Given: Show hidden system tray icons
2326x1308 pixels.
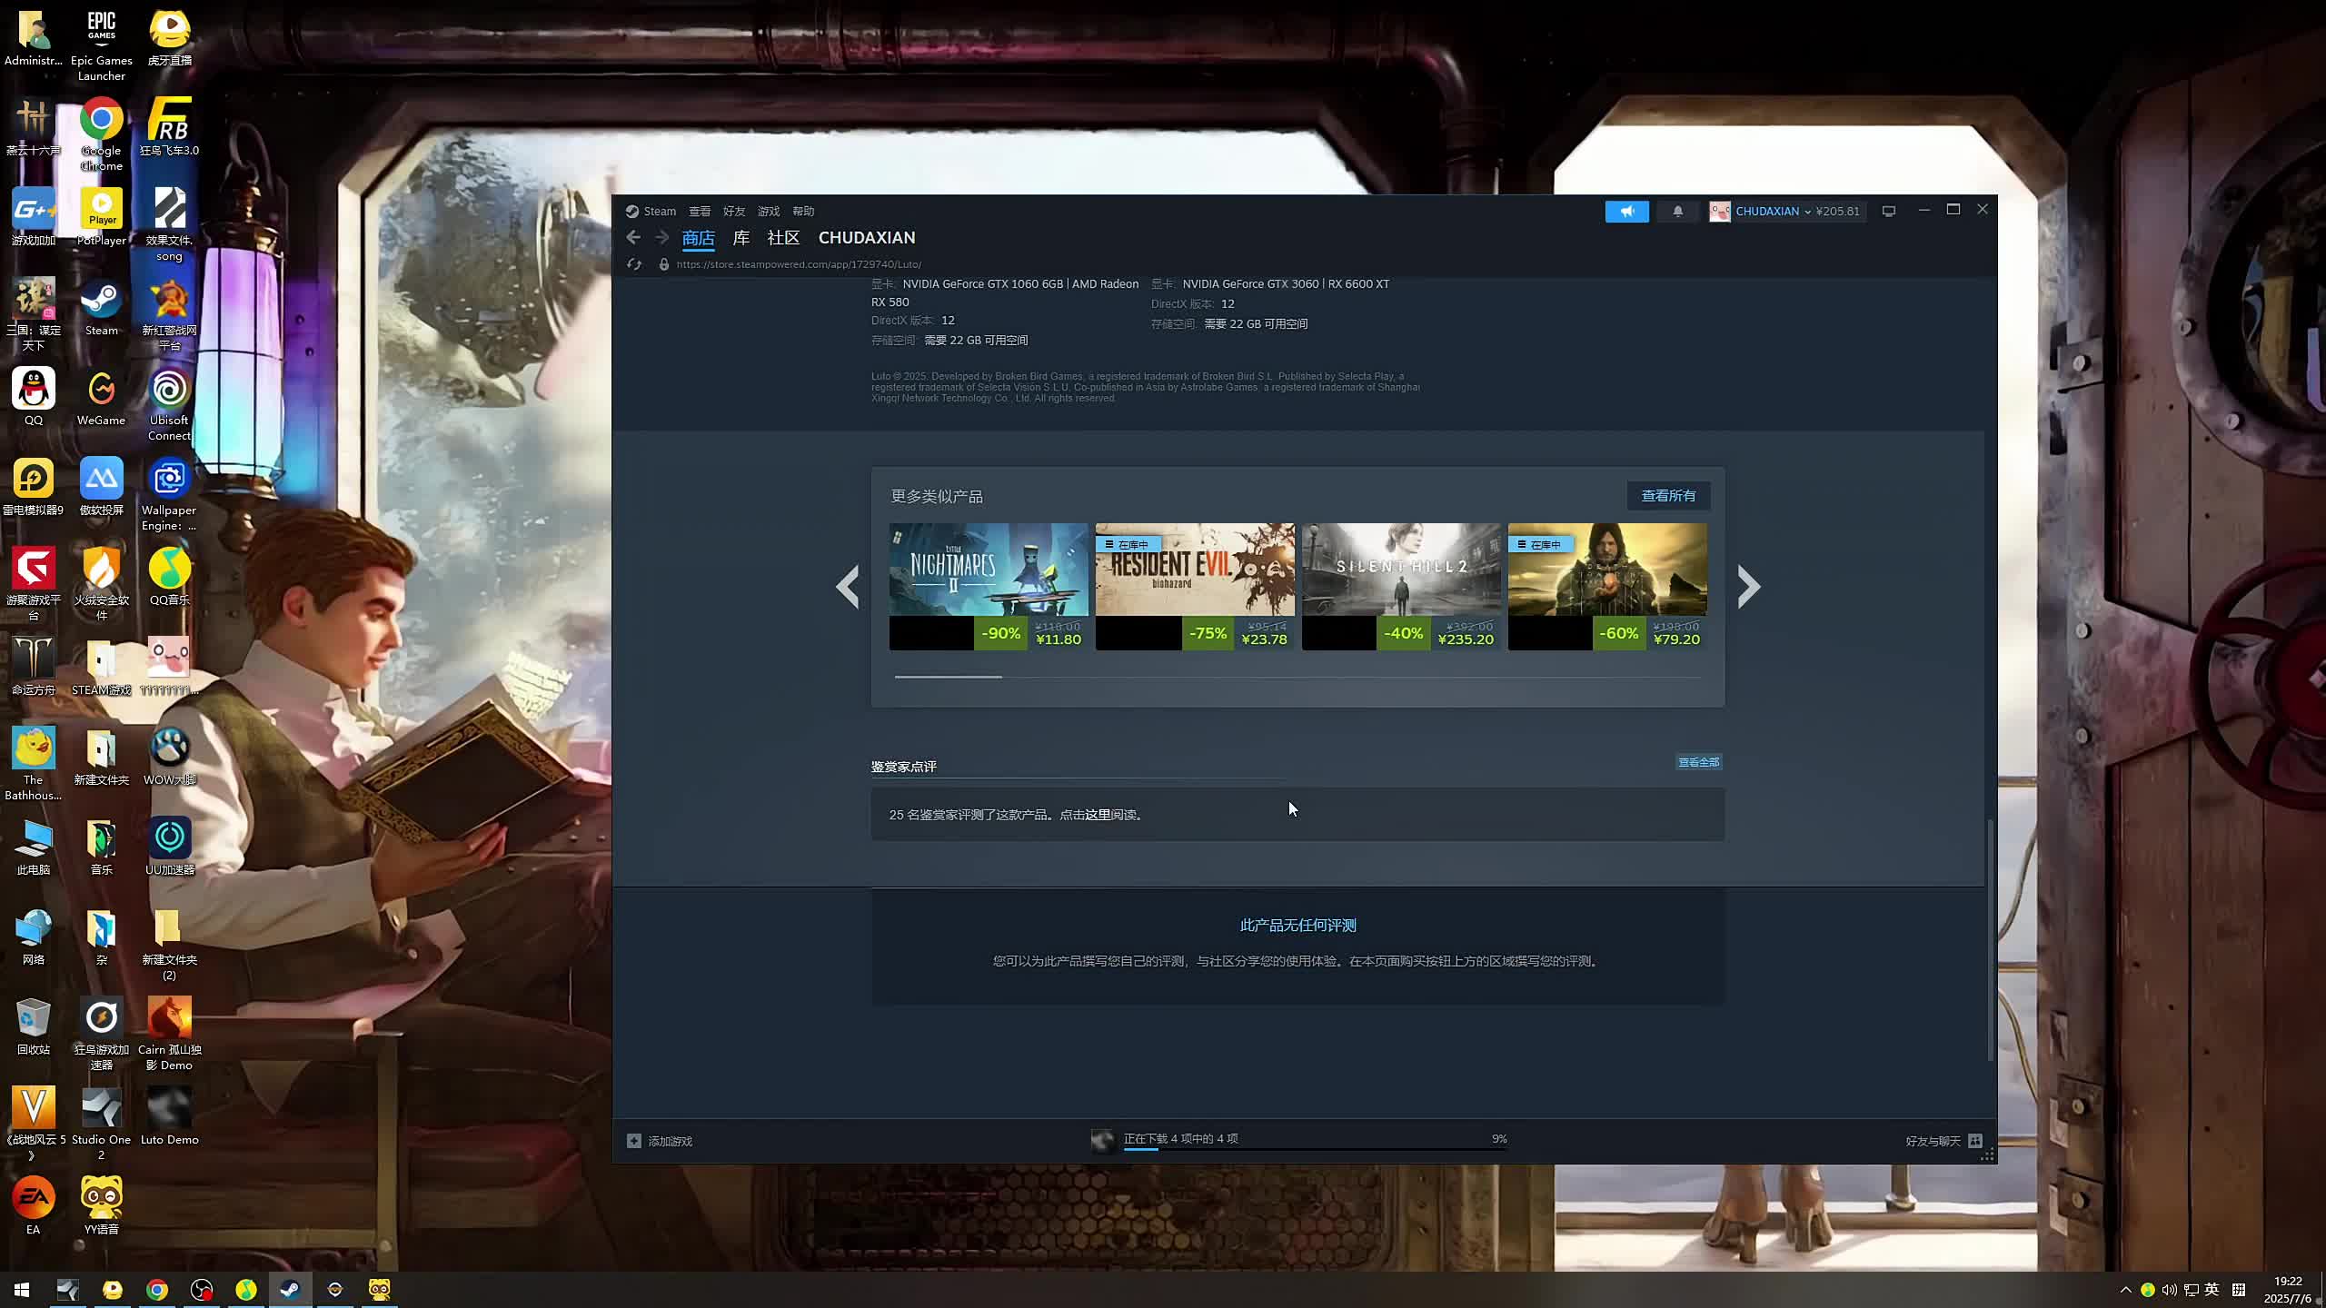Looking at the screenshot, I should (2125, 1290).
